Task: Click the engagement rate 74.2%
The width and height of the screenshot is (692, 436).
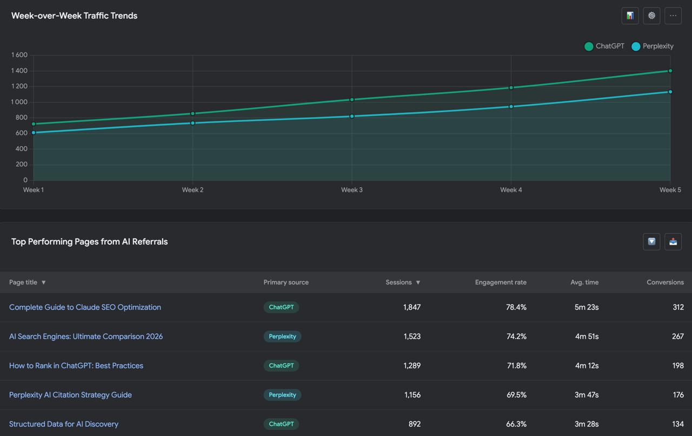Action: click(516, 336)
